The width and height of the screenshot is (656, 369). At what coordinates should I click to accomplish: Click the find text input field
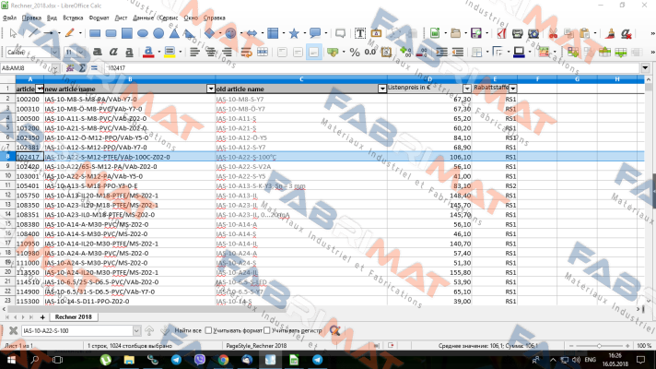pyautogui.click(x=77, y=331)
